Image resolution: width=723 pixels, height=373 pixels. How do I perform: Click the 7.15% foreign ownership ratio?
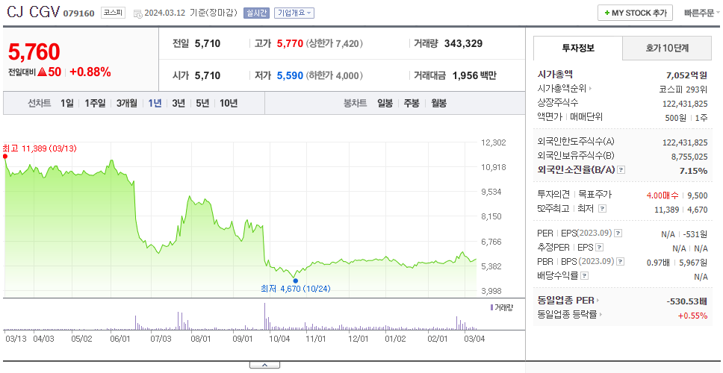click(x=693, y=171)
